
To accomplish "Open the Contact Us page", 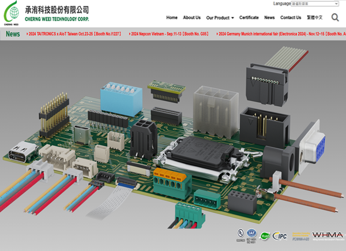I will coord(291,18).
